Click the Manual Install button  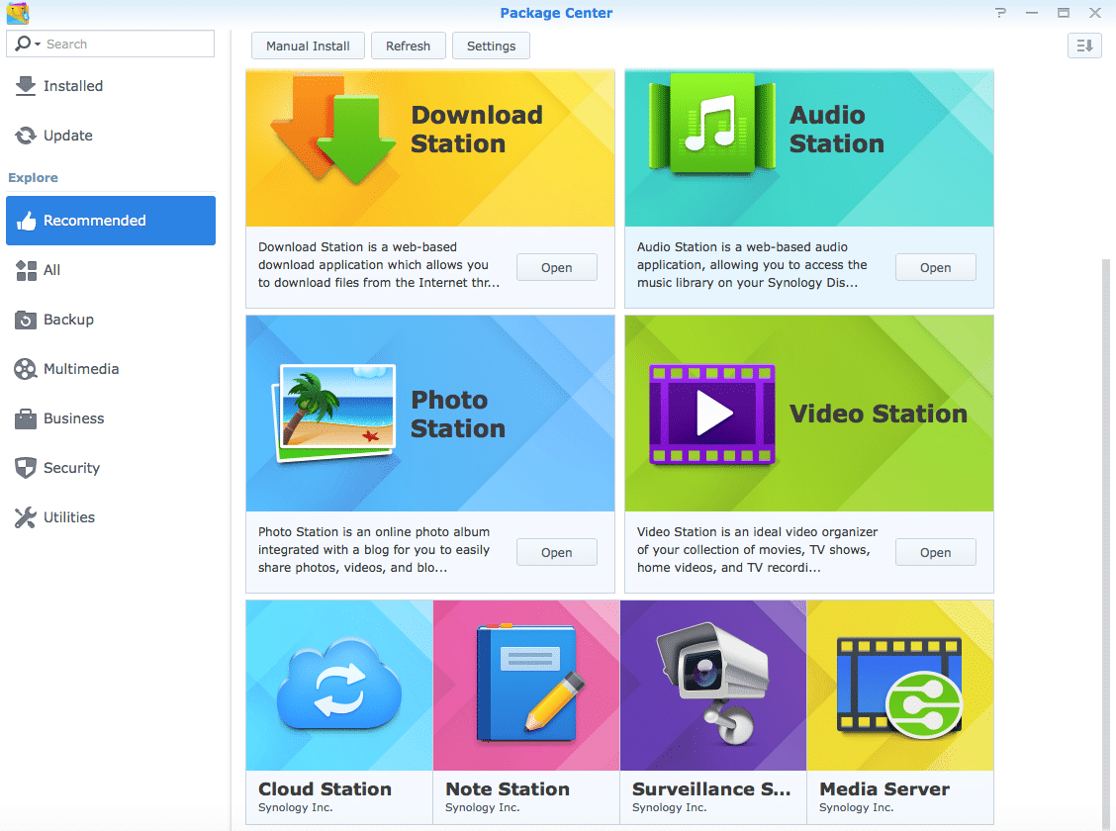(x=308, y=46)
